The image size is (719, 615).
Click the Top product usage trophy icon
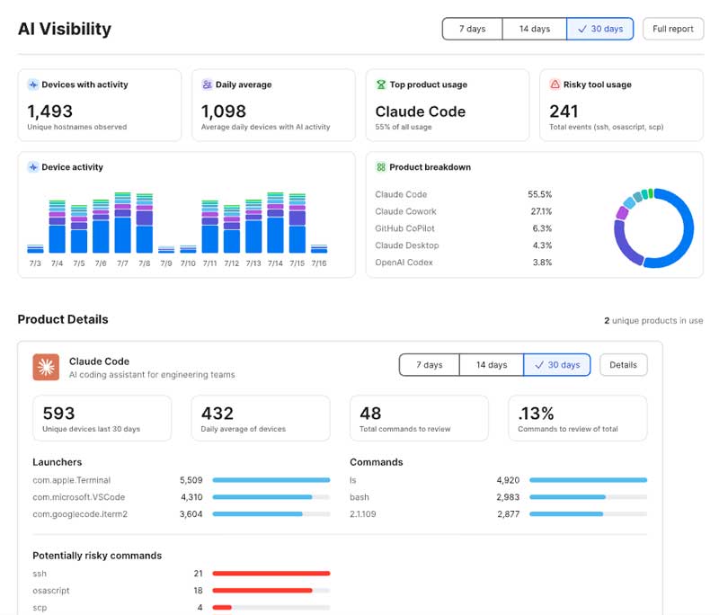(x=381, y=85)
